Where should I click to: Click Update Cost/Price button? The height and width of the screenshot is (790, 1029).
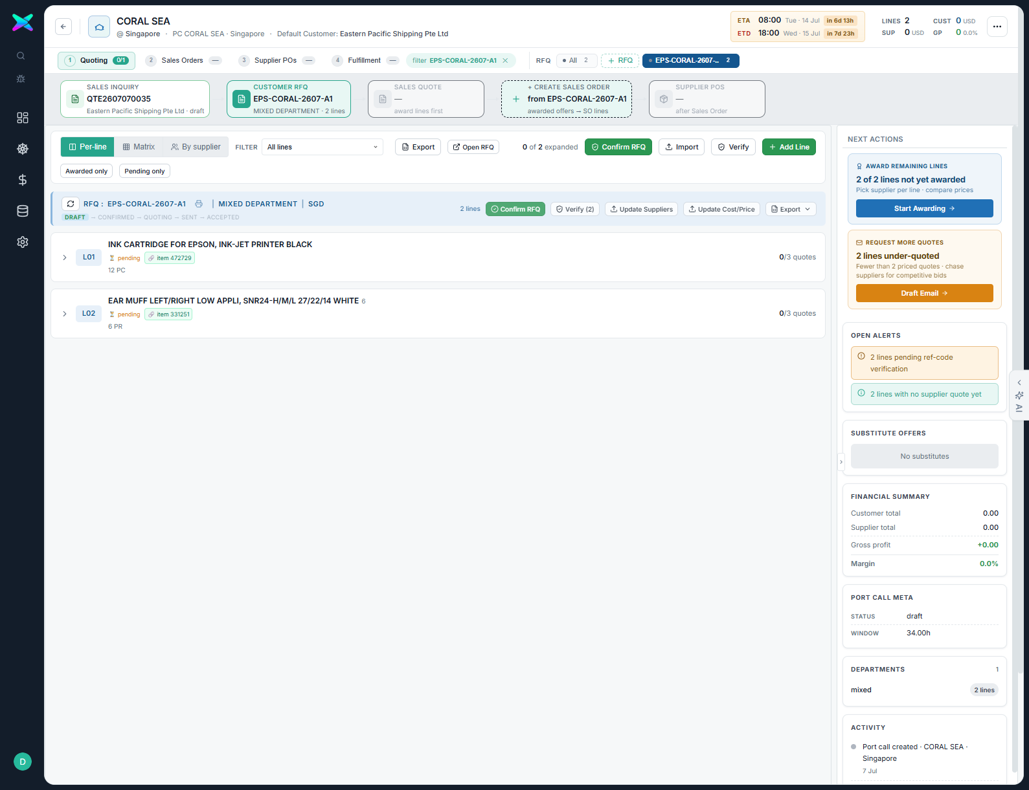[721, 209]
